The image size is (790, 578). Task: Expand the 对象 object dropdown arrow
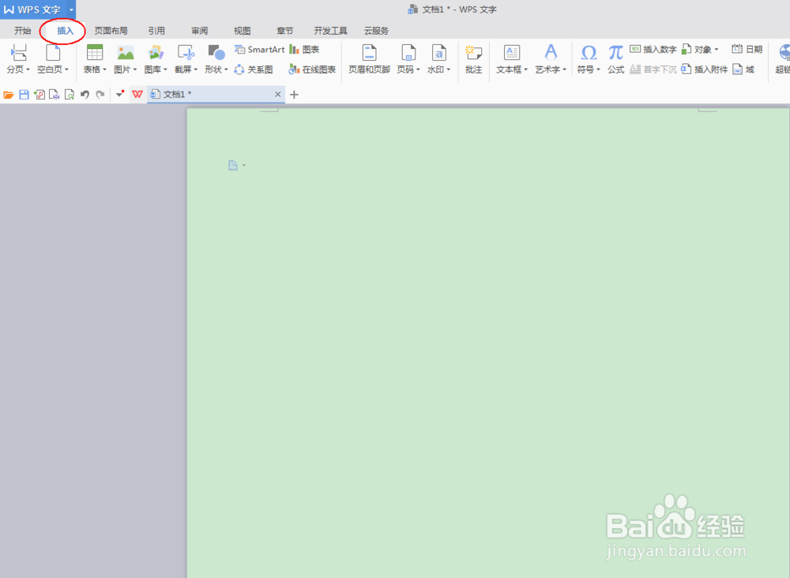click(716, 49)
